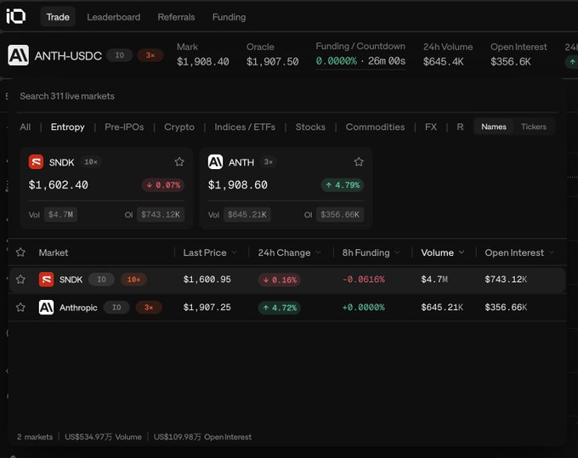The width and height of the screenshot is (578, 458).
Task: Switch display to Names
Action: point(494,127)
